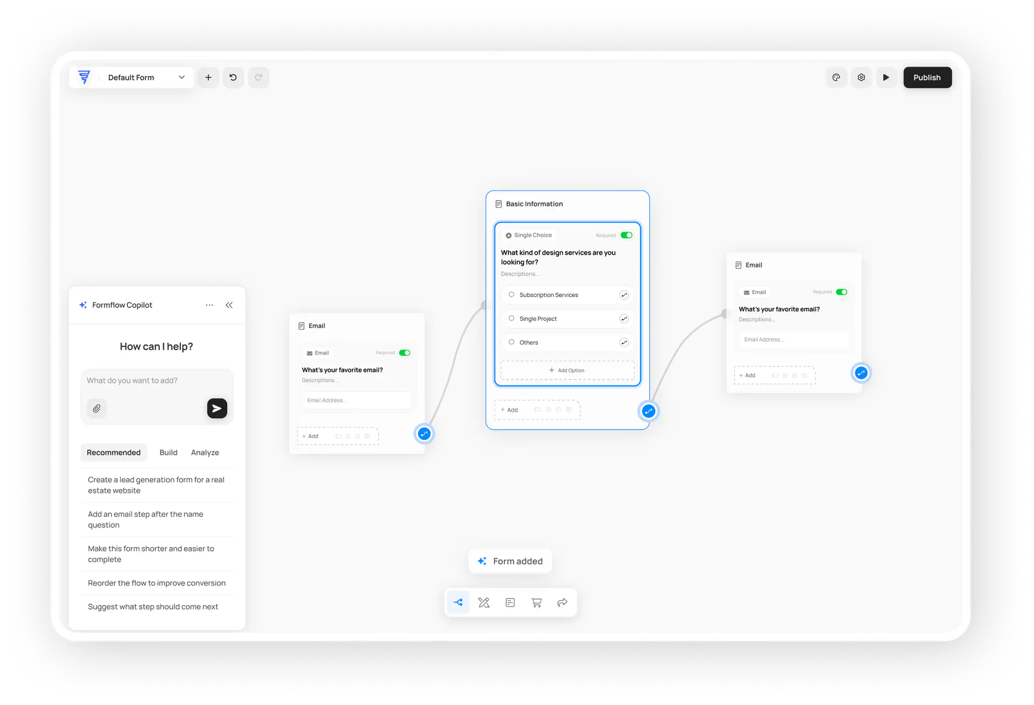Select the flow view icon in bottom toolbar

point(458,603)
